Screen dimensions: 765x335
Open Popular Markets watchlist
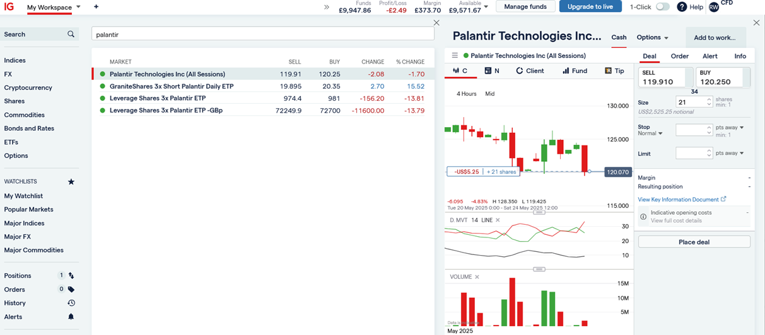(28, 210)
